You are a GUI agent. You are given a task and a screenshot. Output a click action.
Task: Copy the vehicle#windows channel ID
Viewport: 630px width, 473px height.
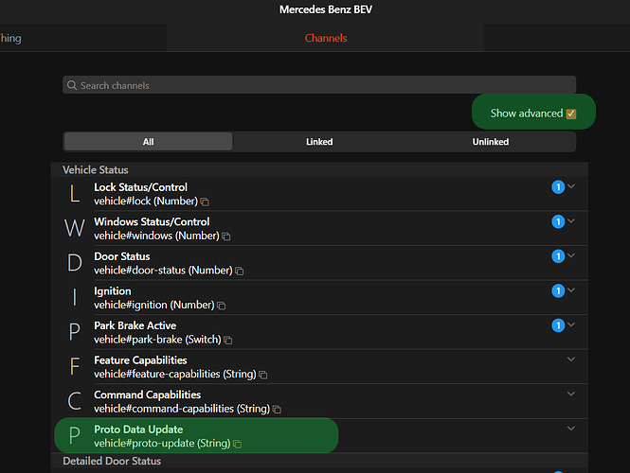[226, 236]
